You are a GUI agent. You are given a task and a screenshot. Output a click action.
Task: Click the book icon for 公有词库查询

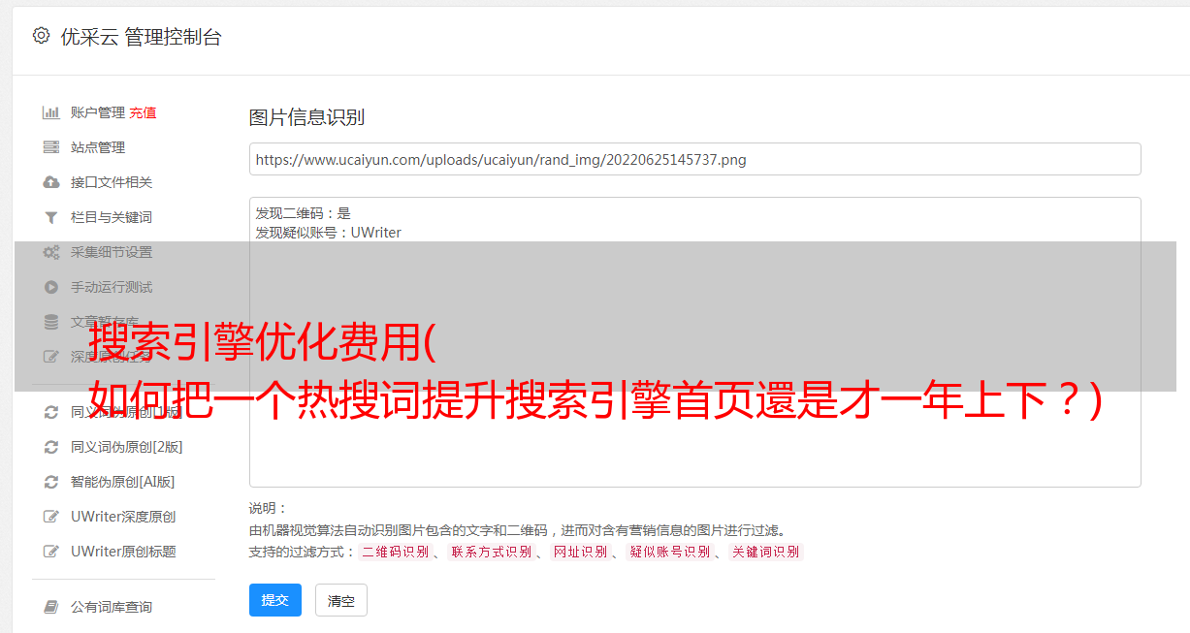click(x=51, y=607)
